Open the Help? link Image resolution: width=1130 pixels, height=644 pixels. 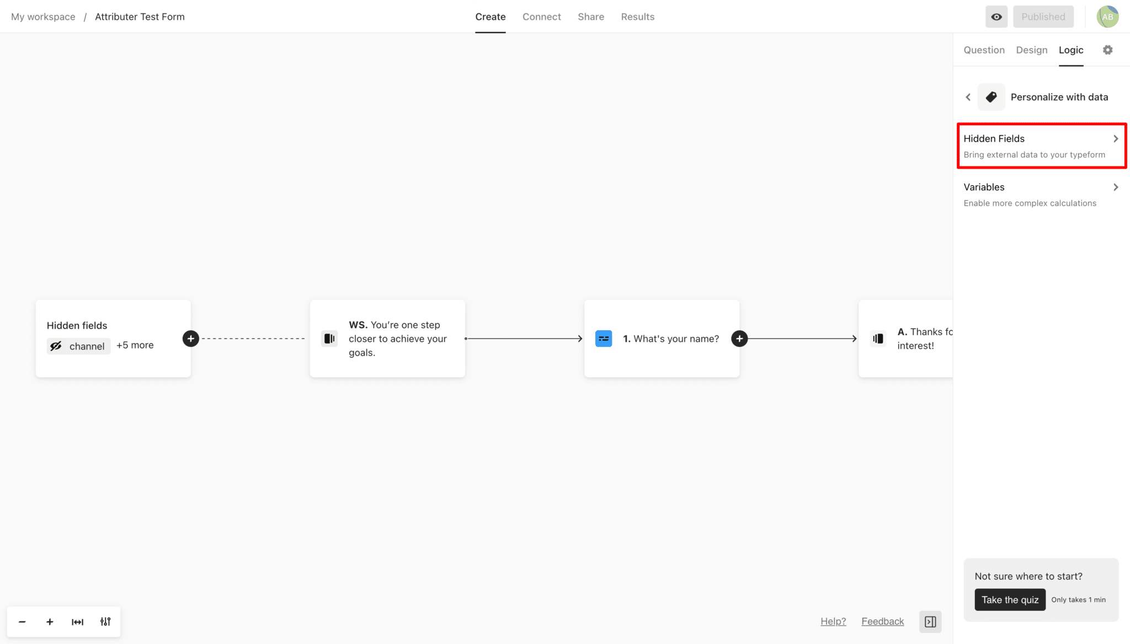(x=833, y=621)
